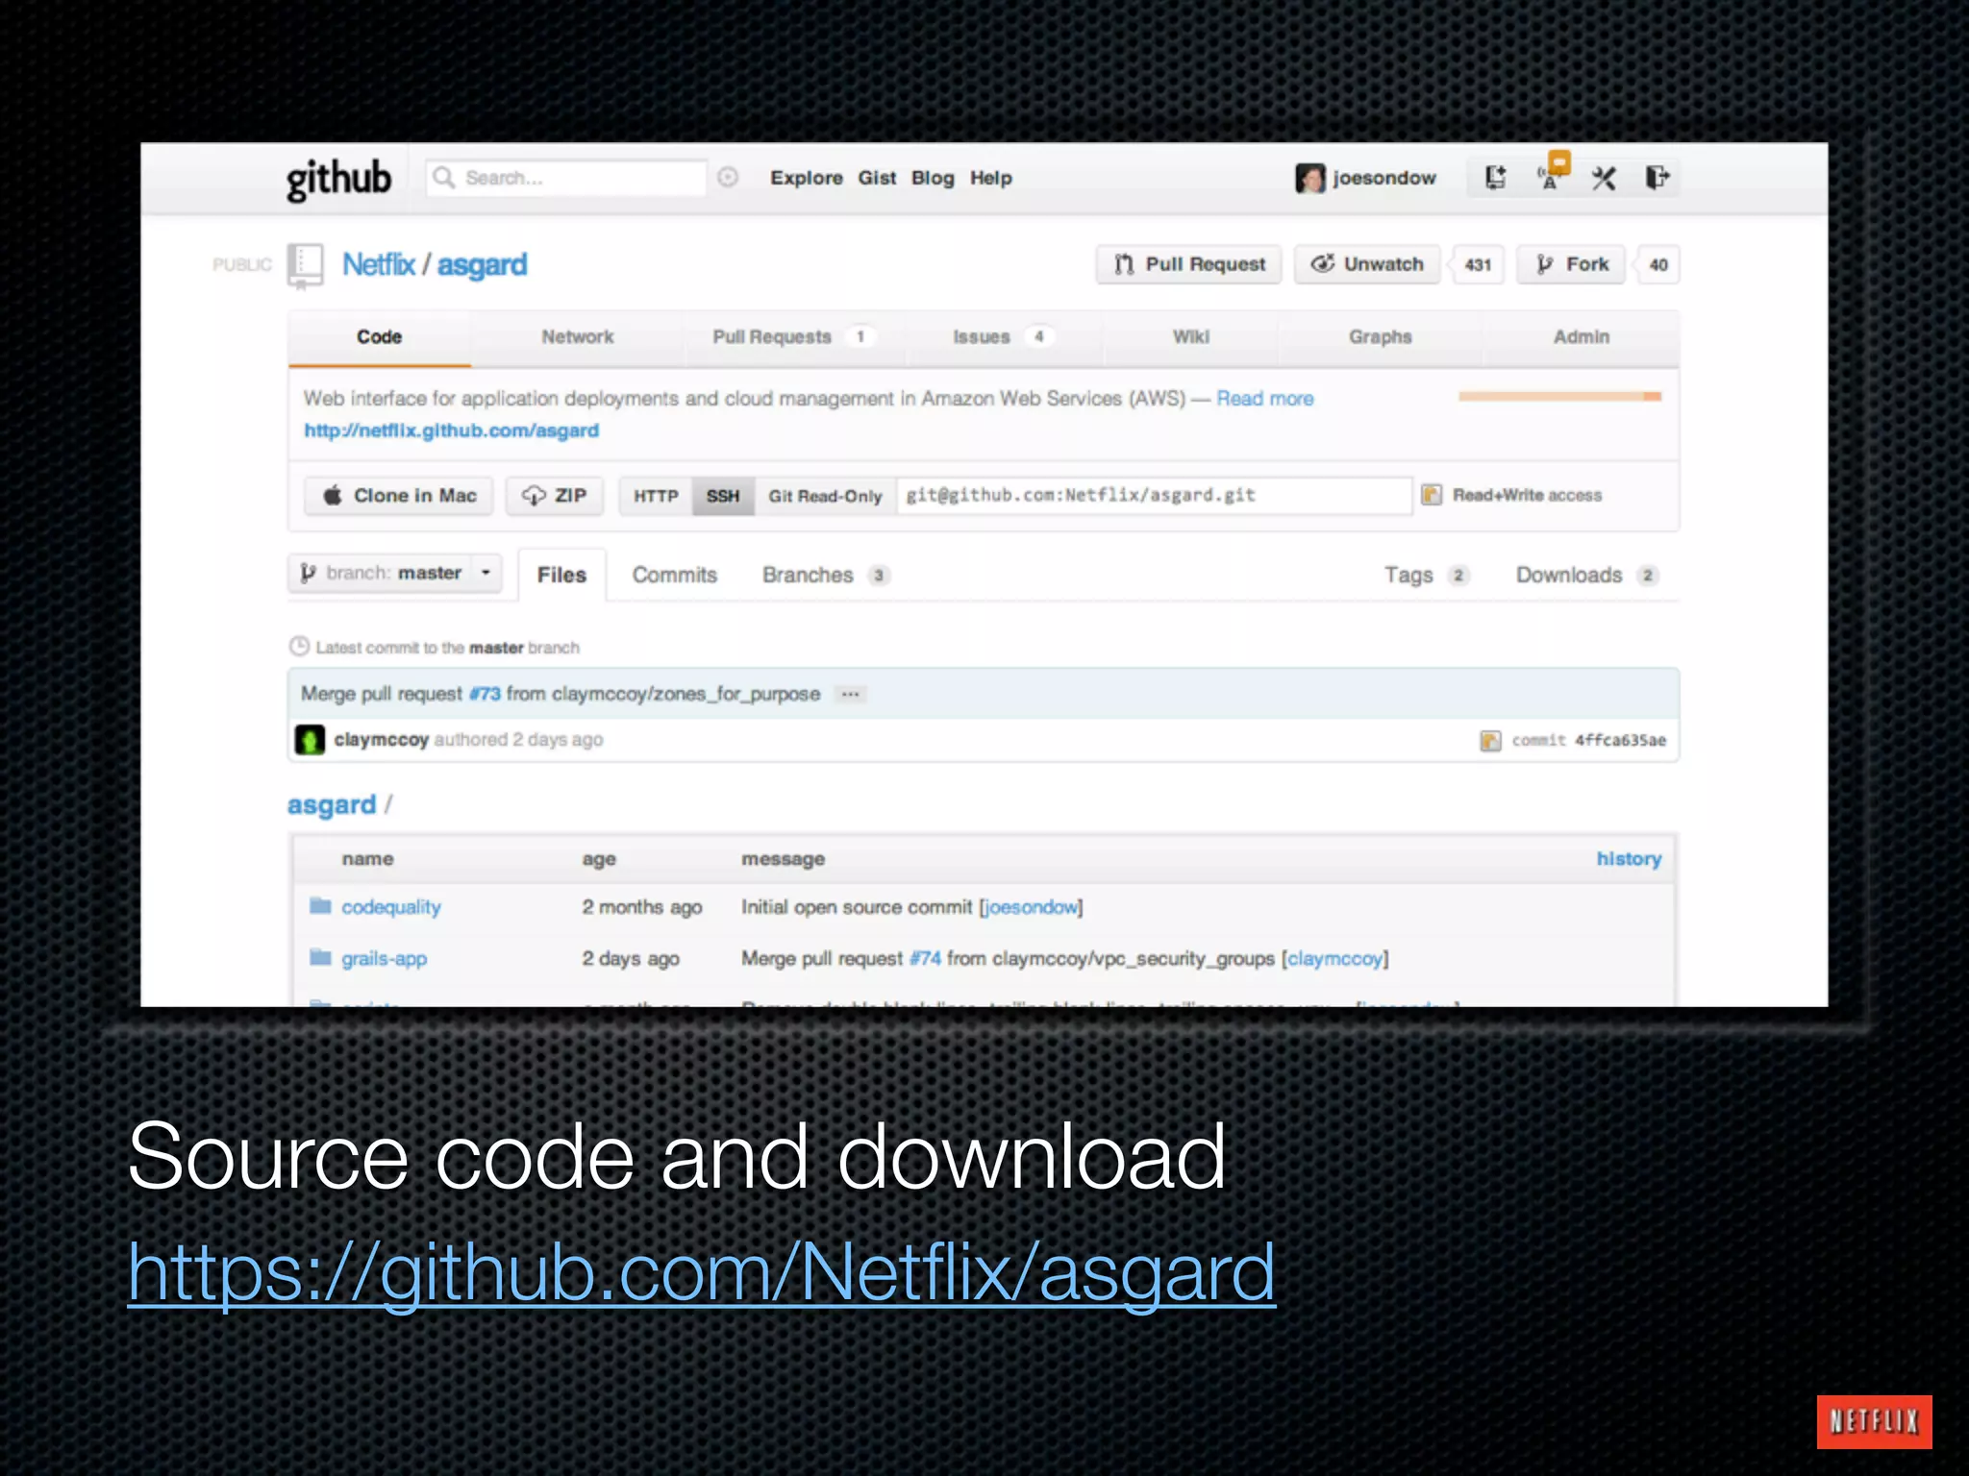Click the git clone URL field
The height and width of the screenshot is (1476, 1969).
pyautogui.click(x=1155, y=496)
